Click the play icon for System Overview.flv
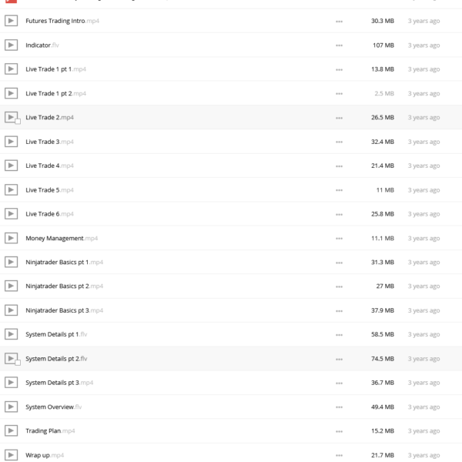Screen dimensions: 462x462 [11, 407]
